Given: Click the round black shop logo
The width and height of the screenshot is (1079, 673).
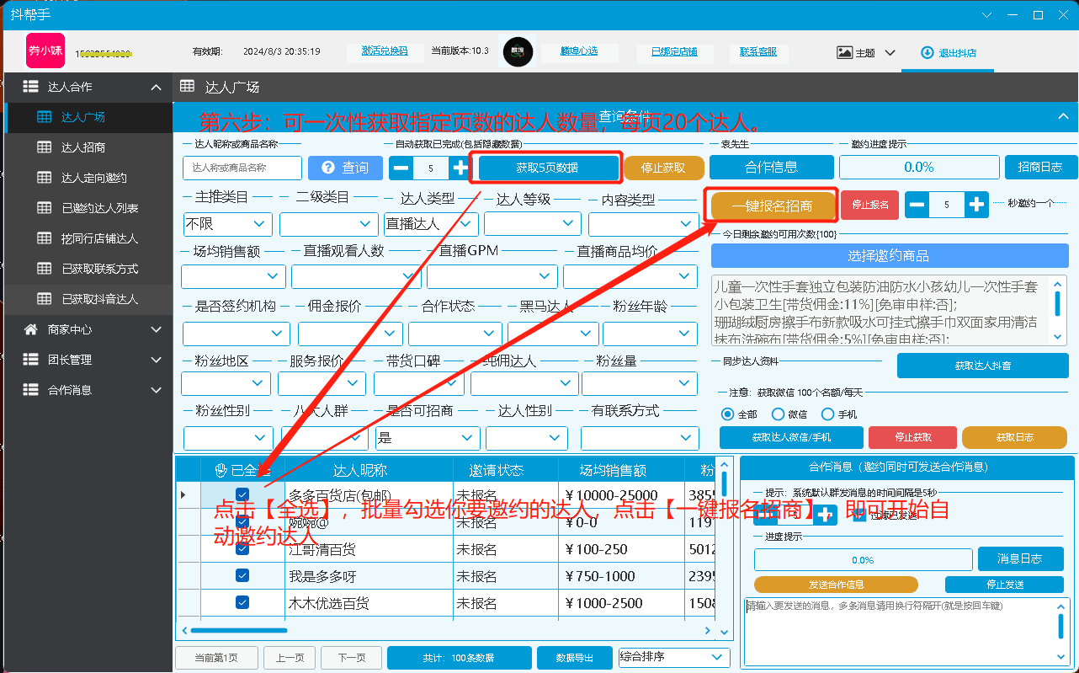Looking at the screenshot, I should tap(518, 51).
